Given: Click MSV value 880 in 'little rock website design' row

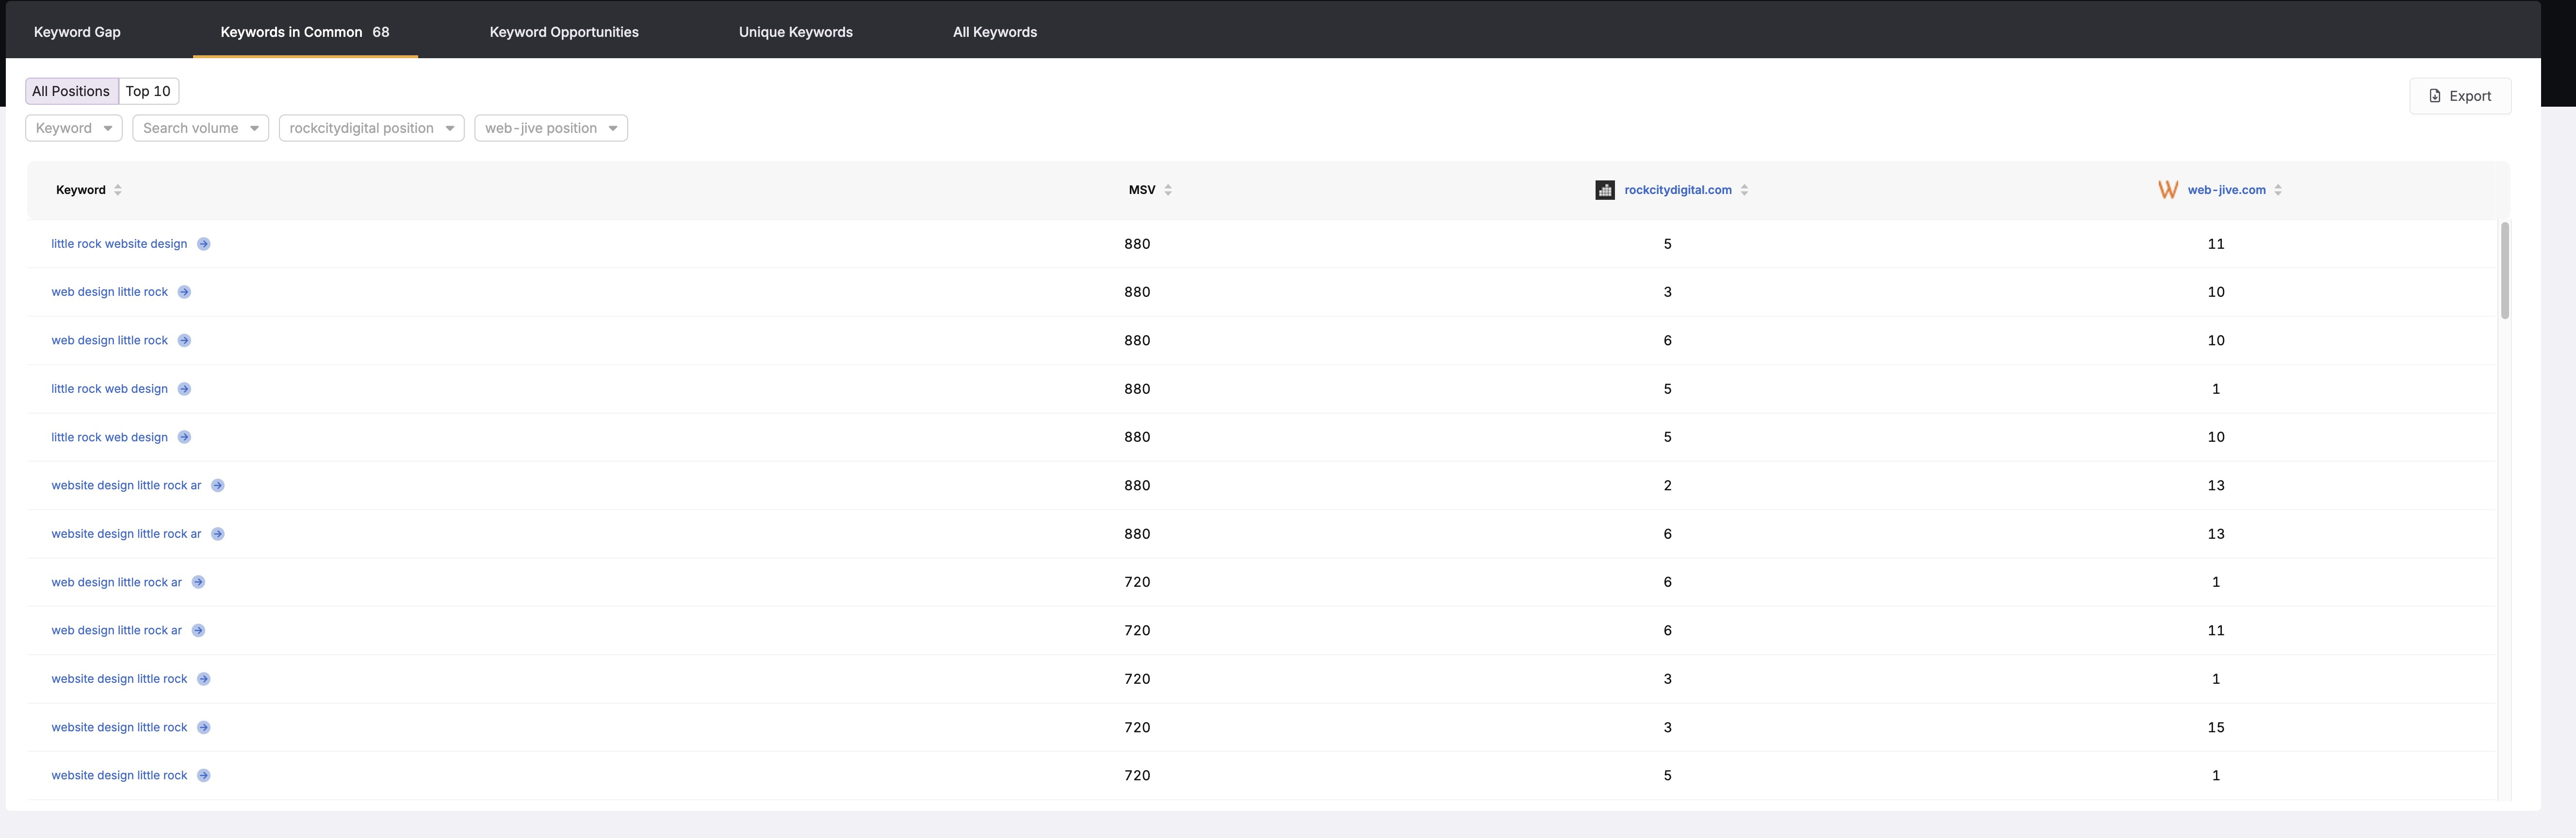Looking at the screenshot, I should click(1137, 244).
